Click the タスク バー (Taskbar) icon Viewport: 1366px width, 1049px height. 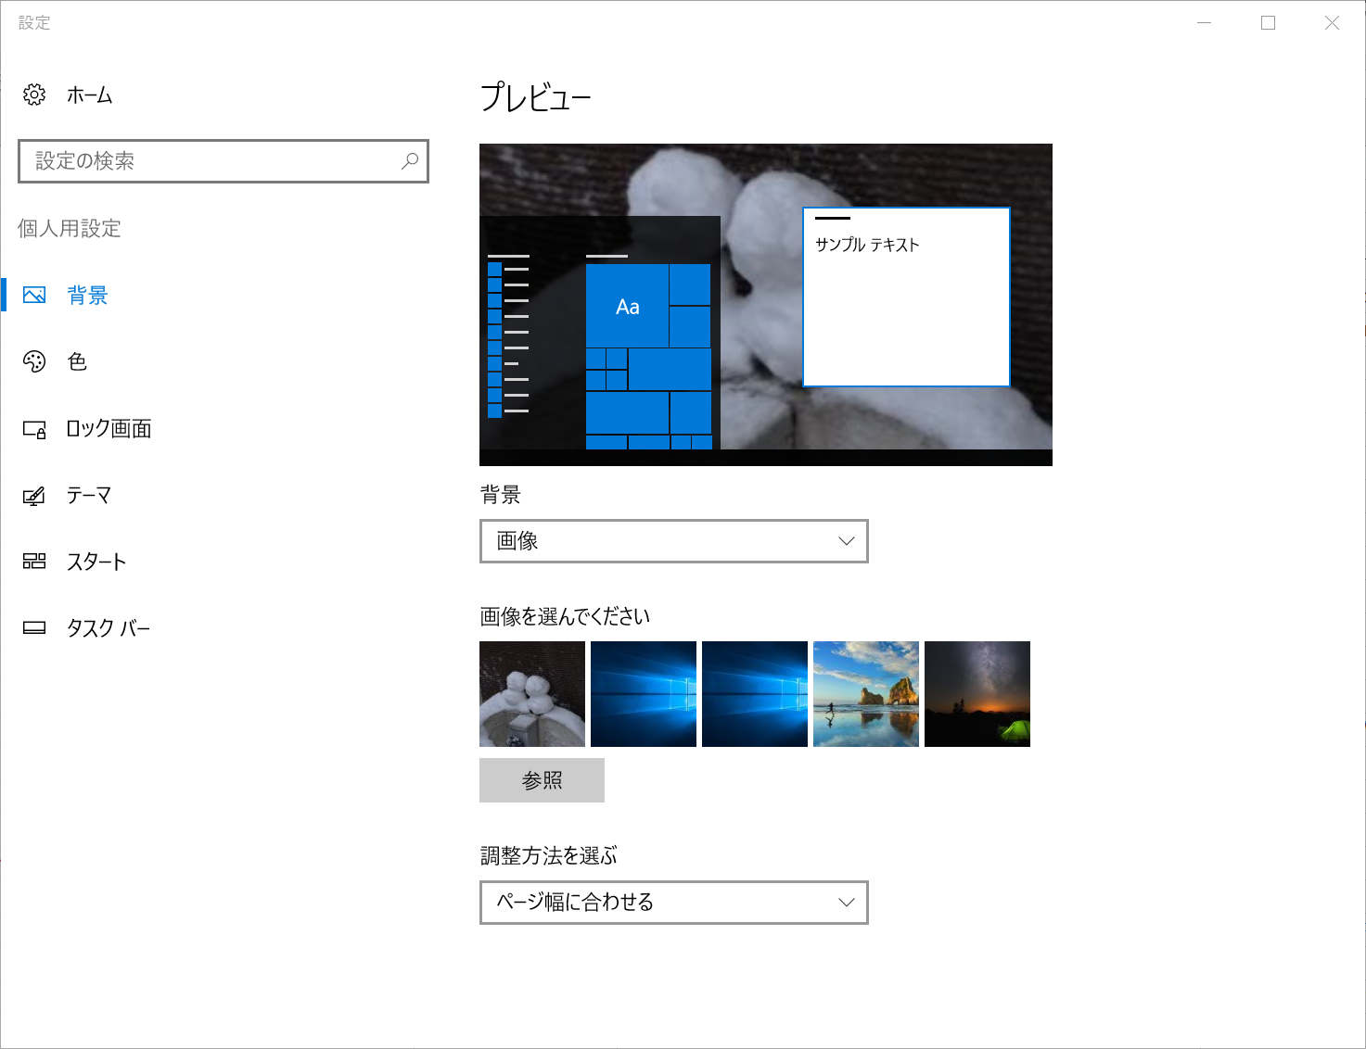coord(34,627)
